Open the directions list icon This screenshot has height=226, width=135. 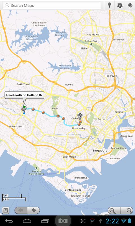[x=6, y=210]
